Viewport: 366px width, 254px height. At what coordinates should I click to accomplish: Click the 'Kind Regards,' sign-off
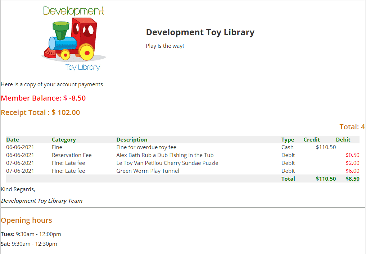[18, 189]
